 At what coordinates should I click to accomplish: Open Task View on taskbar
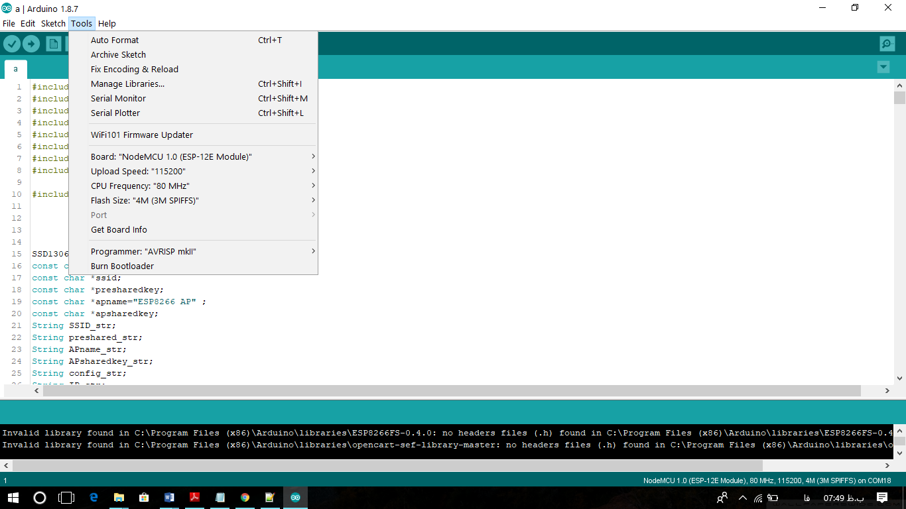coord(66,497)
